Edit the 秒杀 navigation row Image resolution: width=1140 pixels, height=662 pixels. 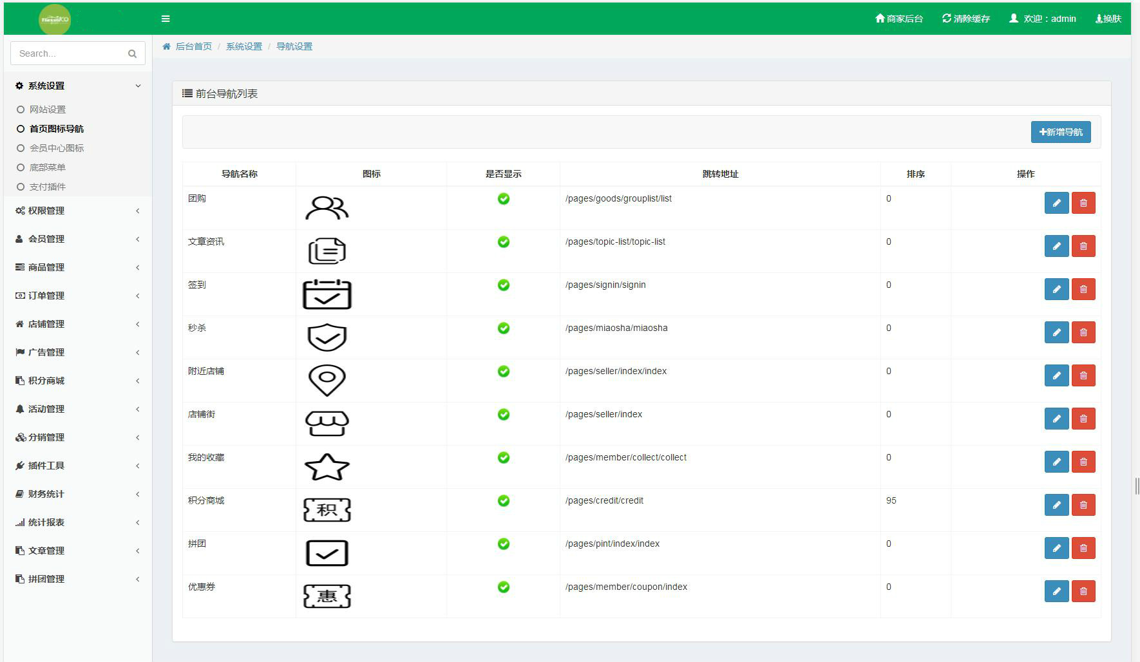(1056, 332)
